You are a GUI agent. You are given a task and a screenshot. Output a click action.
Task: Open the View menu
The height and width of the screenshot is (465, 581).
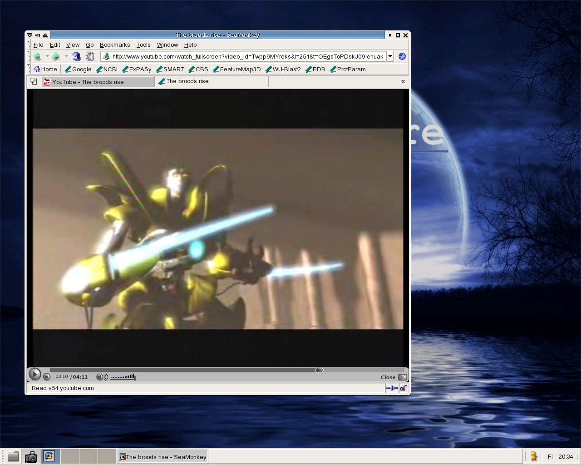pyautogui.click(x=73, y=45)
